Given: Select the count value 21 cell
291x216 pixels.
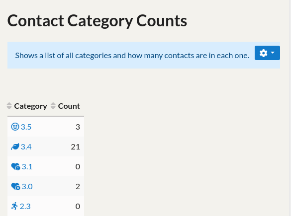Looking at the screenshot, I should (x=75, y=146).
